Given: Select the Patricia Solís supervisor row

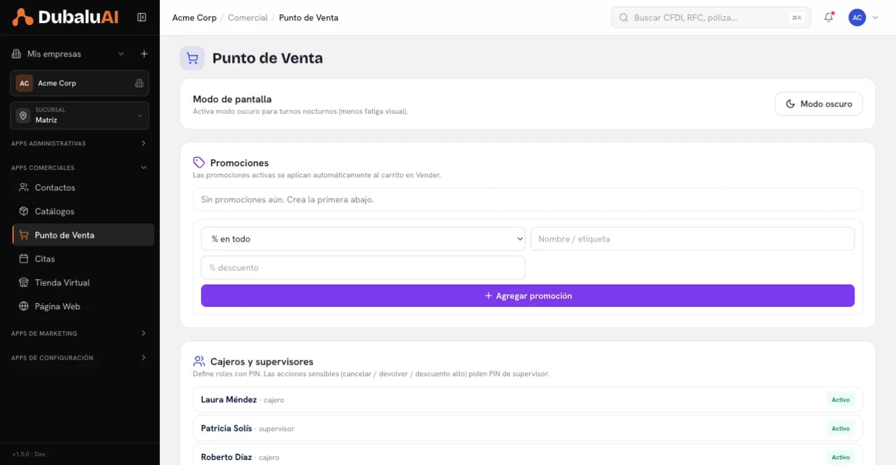Looking at the screenshot, I should (x=528, y=428).
